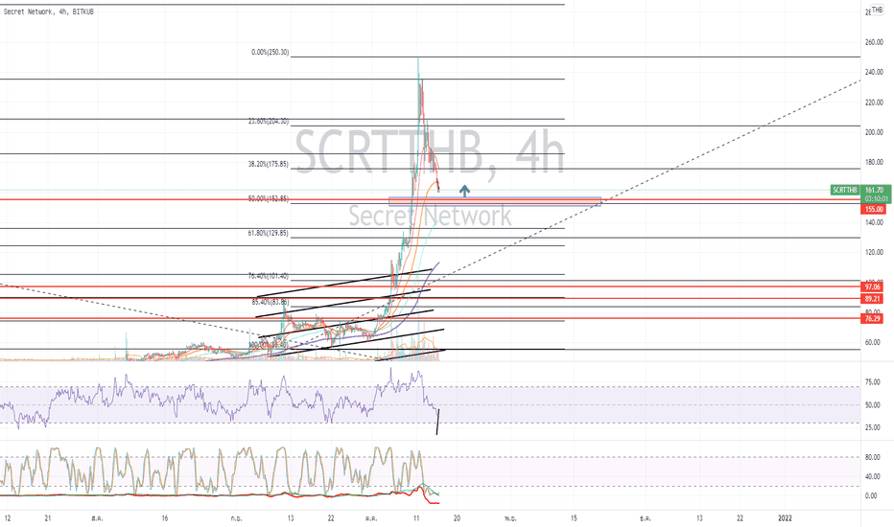Select the blue up-arrow drawing on chart

464,191
